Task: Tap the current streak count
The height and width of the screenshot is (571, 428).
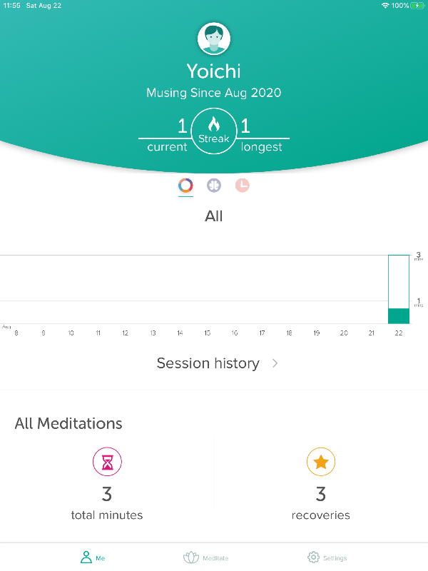Action: pyautogui.click(x=182, y=127)
